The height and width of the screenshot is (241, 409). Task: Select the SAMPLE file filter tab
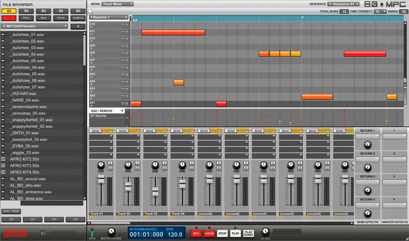(78, 18)
